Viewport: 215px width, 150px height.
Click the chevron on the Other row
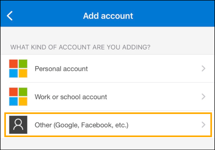203,125
